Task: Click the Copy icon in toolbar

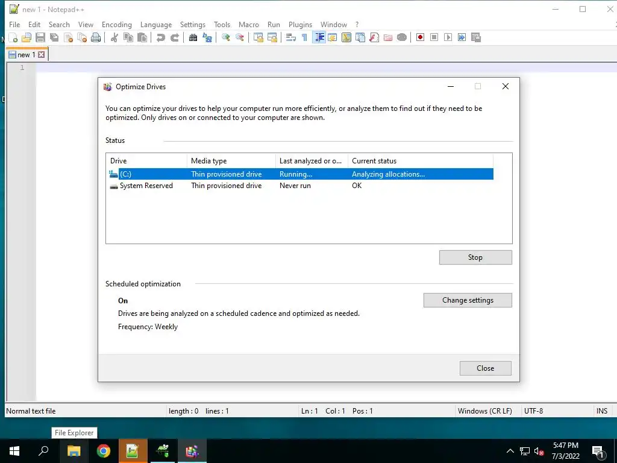Action: point(128,38)
